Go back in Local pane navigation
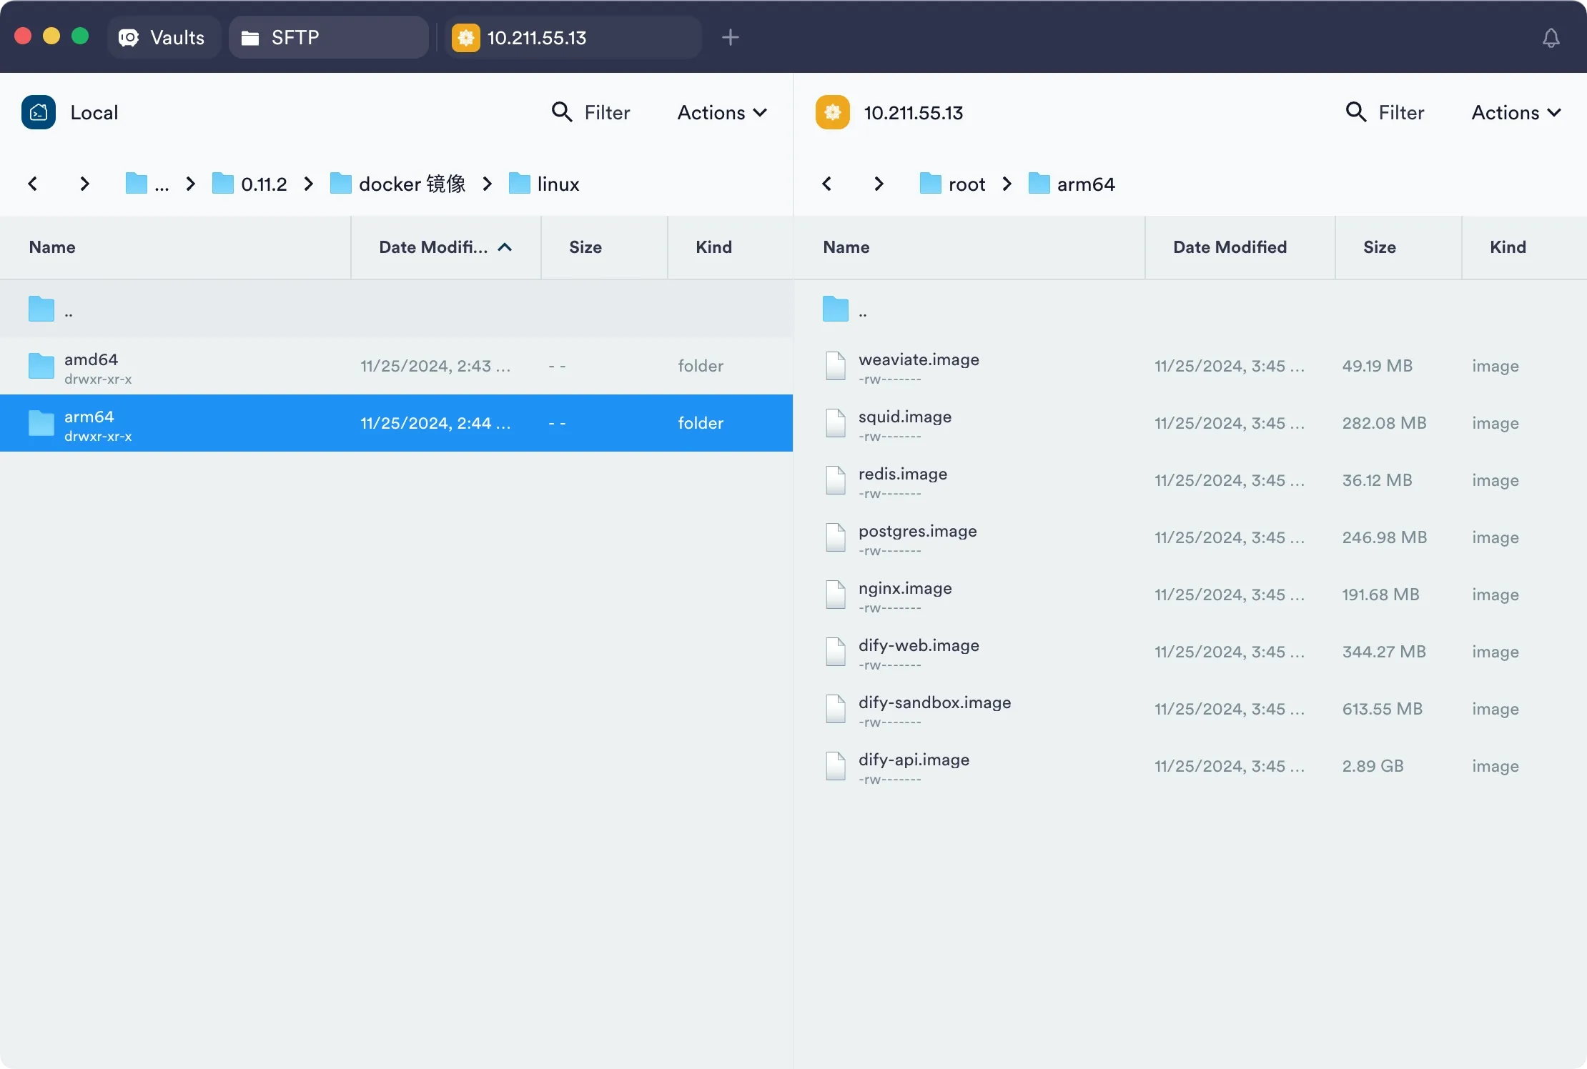The height and width of the screenshot is (1069, 1587). tap(33, 184)
